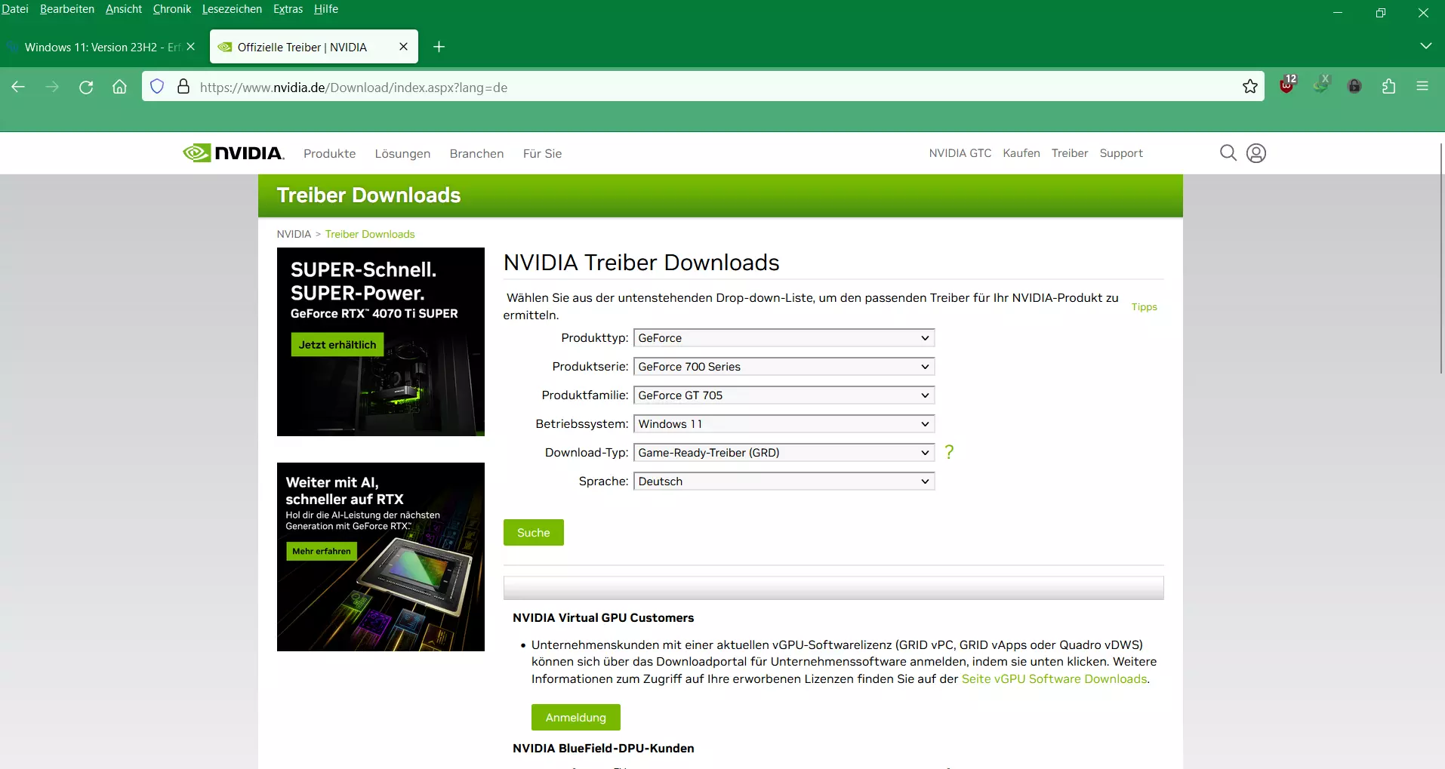Viewport: 1445px width, 769px height.
Task: Open the Lösungen navigation item
Action: 402,153
